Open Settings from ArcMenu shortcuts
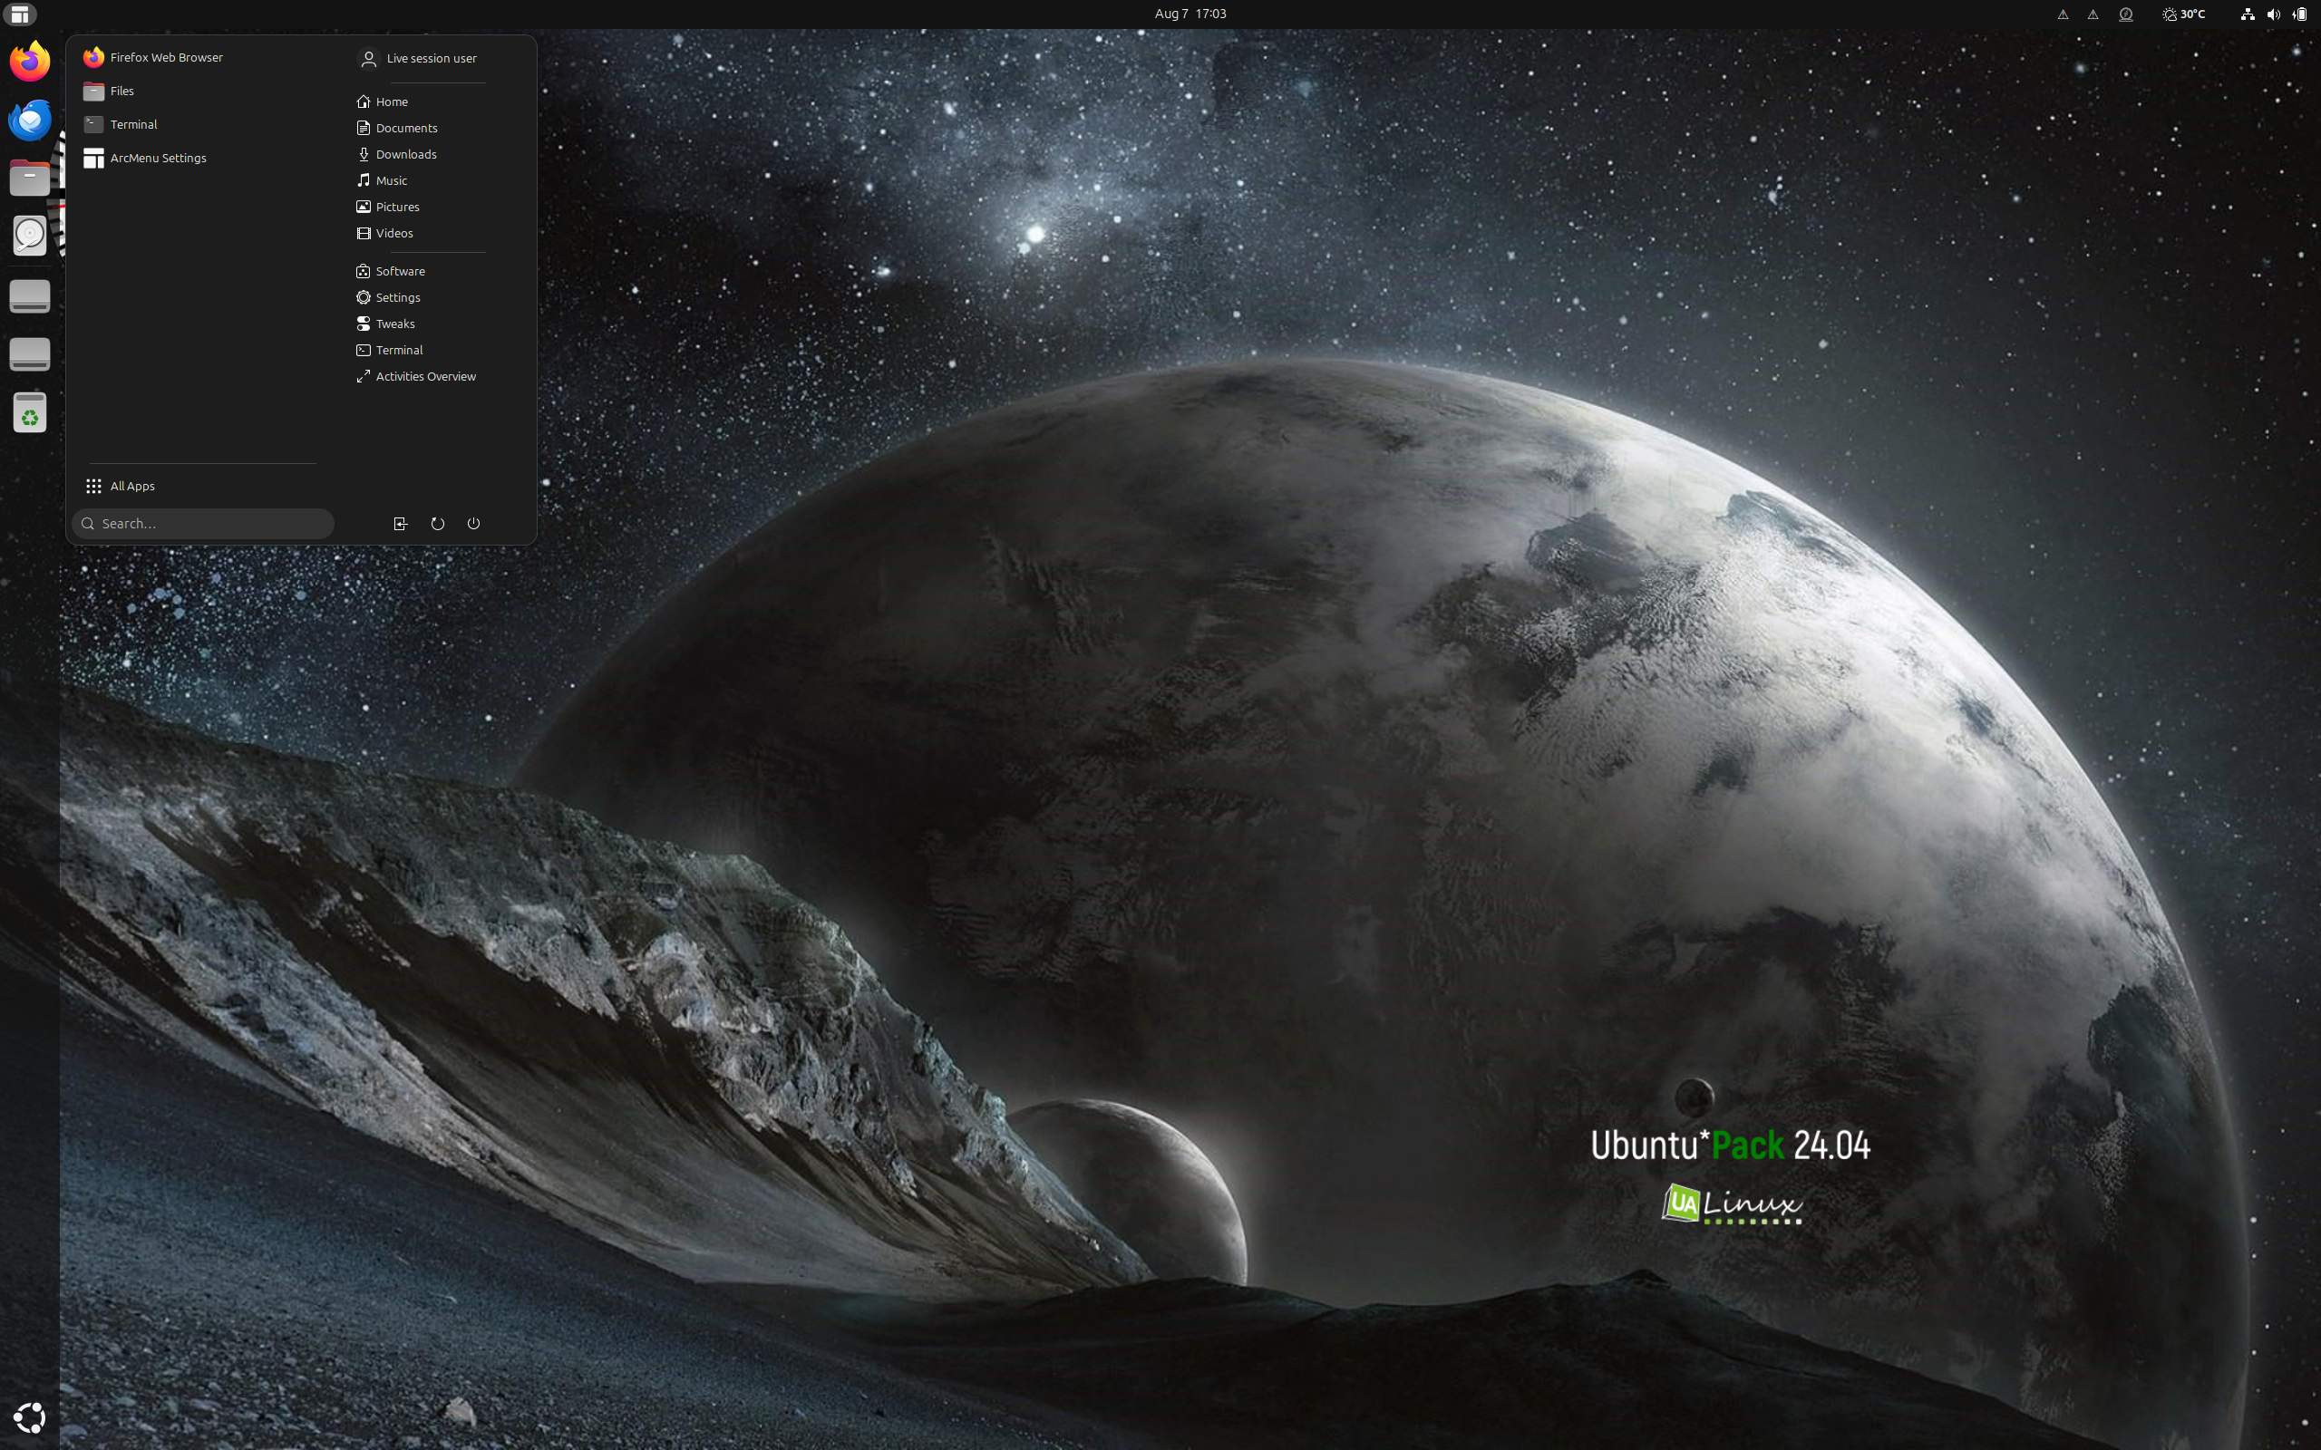The height and width of the screenshot is (1450, 2321). click(436, 297)
